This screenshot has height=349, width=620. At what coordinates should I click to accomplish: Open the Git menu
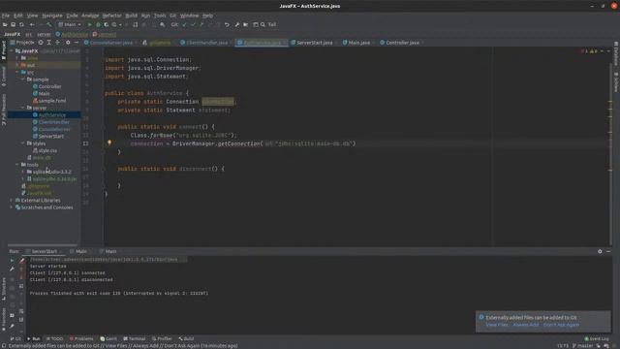172,16
